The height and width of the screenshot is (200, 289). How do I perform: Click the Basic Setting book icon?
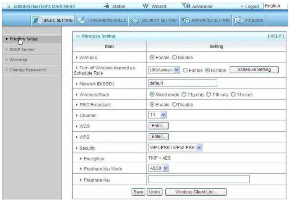(37, 20)
